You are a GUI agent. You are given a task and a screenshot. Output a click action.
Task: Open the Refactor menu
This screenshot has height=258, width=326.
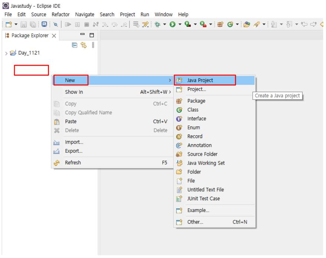tap(60, 14)
